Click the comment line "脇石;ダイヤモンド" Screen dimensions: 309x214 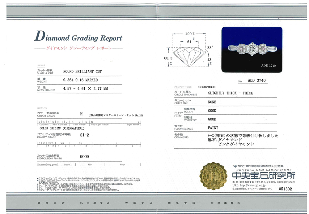click(225, 140)
